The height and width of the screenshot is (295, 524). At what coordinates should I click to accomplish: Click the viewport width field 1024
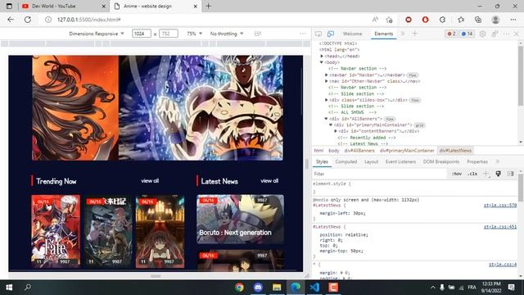pos(142,34)
